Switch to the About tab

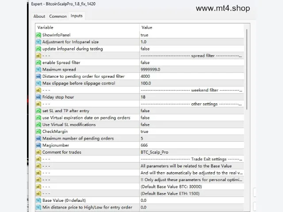(39, 16)
